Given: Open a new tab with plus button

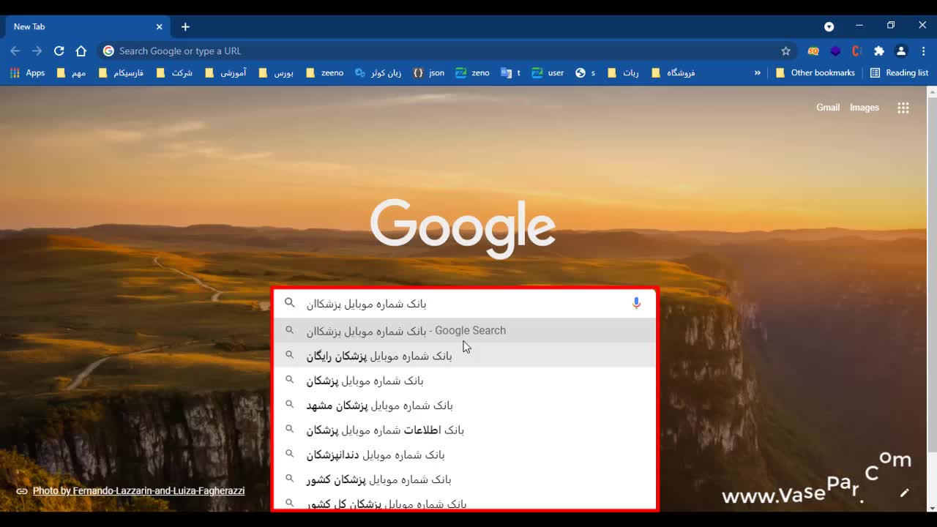Looking at the screenshot, I should [x=185, y=27].
